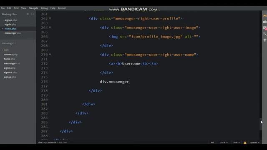This screenshot has height=150, width=267.
Task: Click the closing div tag on line 274
Action: pyautogui.click(x=106, y=72)
